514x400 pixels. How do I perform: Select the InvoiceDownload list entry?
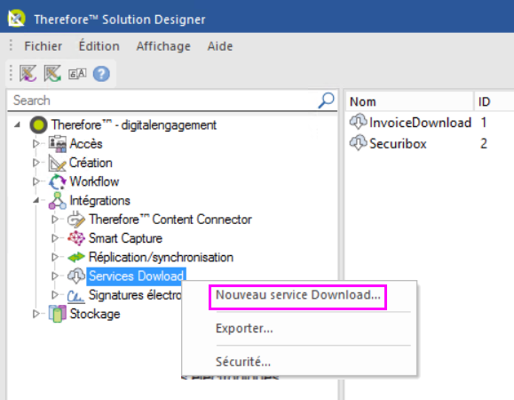tap(420, 123)
